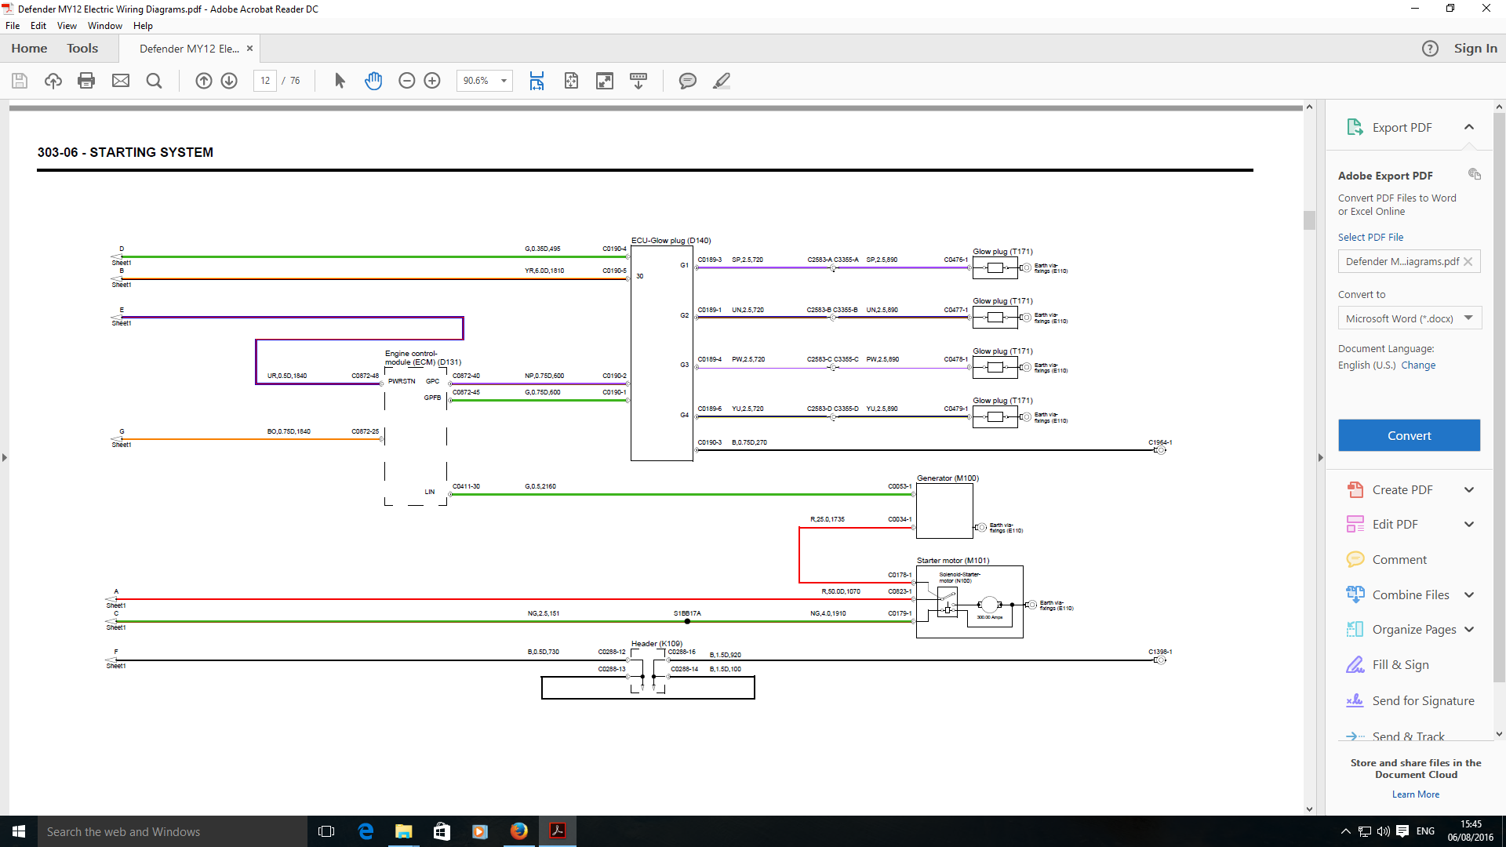This screenshot has height=847, width=1506.
Task: Open the Windows Store taskbar icon
Action: [442, 831]
